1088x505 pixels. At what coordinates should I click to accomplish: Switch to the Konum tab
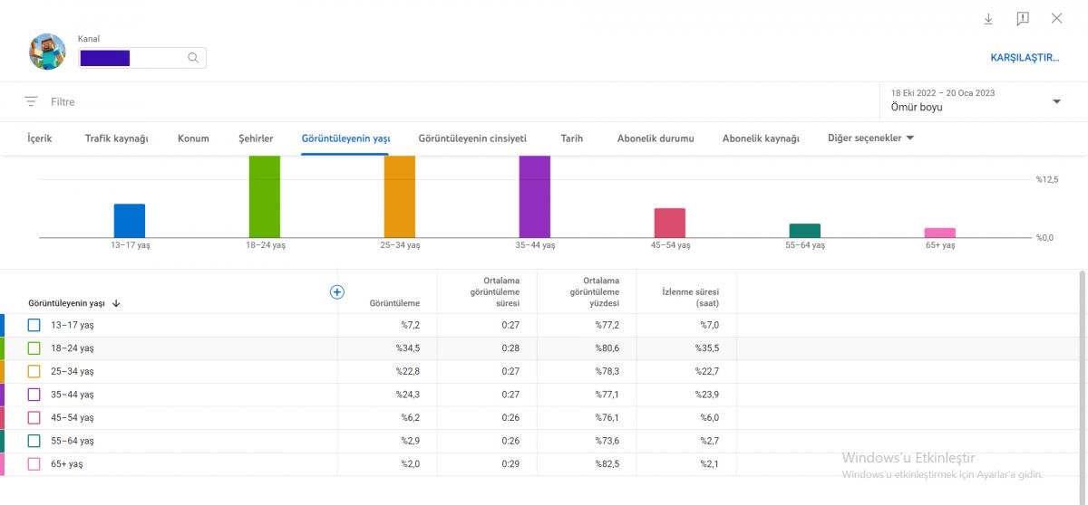point(193,138)
